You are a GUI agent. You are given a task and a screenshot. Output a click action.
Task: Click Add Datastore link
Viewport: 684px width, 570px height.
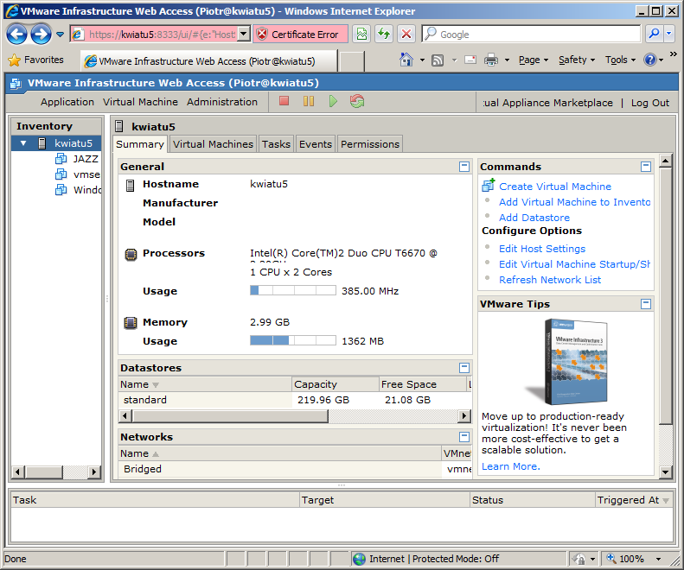[x=534, y=218]
